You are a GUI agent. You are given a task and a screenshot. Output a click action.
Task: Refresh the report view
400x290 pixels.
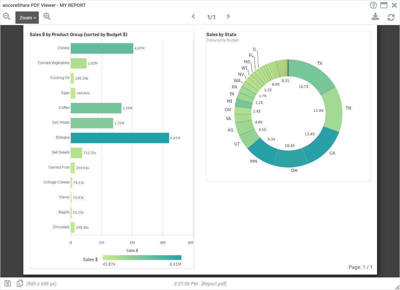point(391,17)
